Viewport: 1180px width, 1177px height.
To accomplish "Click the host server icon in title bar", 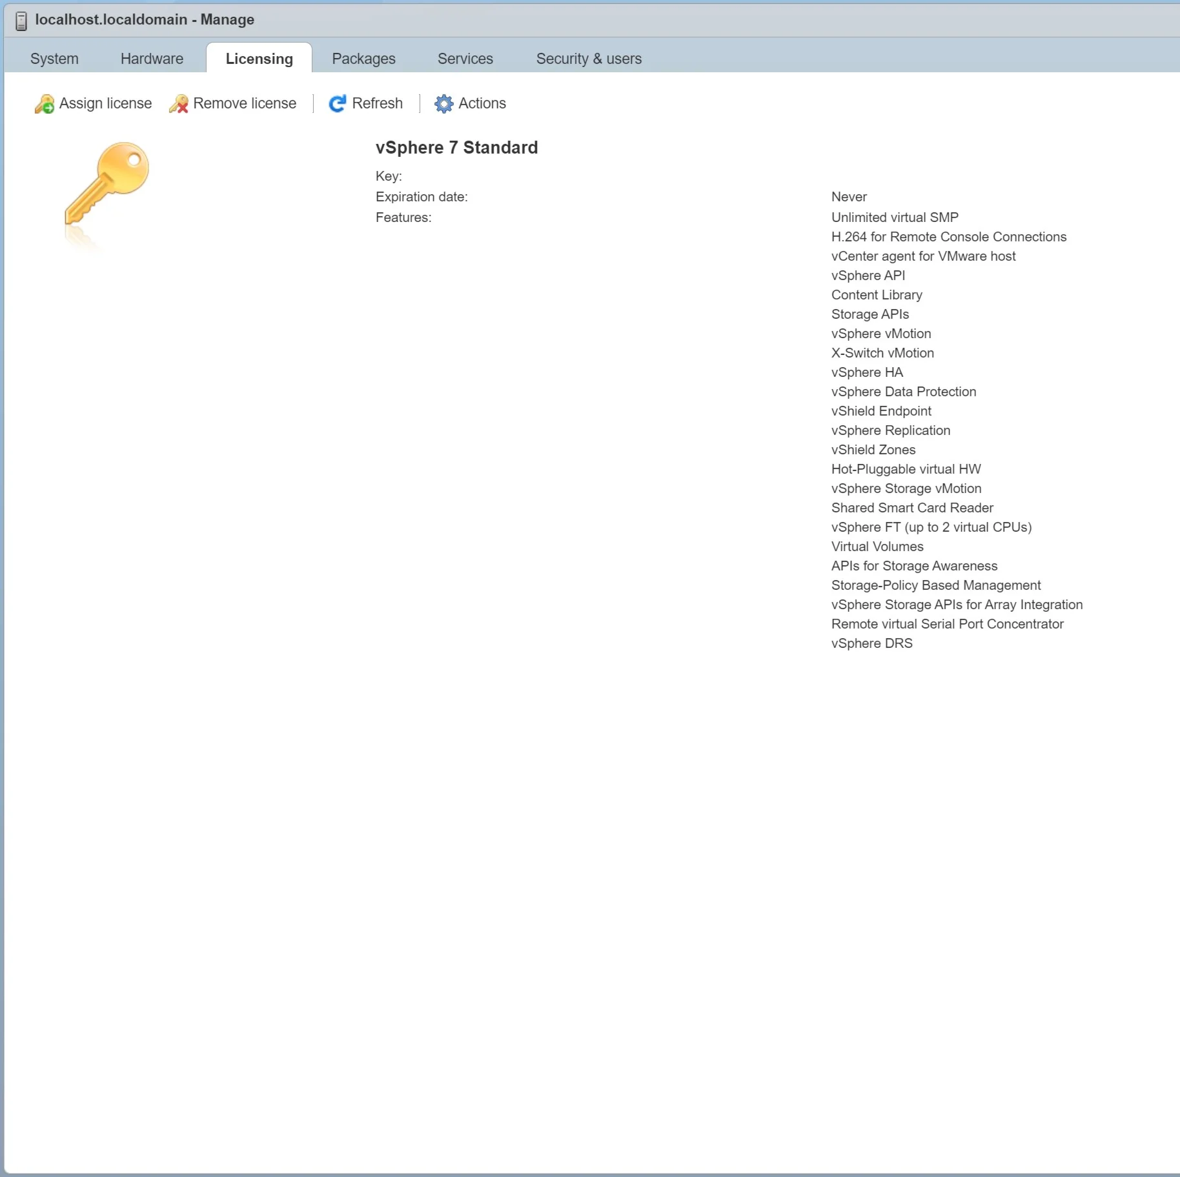I will (x=21, y=21).
